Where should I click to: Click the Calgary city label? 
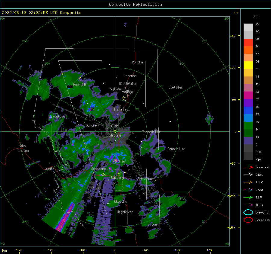[x=117, y=178]
